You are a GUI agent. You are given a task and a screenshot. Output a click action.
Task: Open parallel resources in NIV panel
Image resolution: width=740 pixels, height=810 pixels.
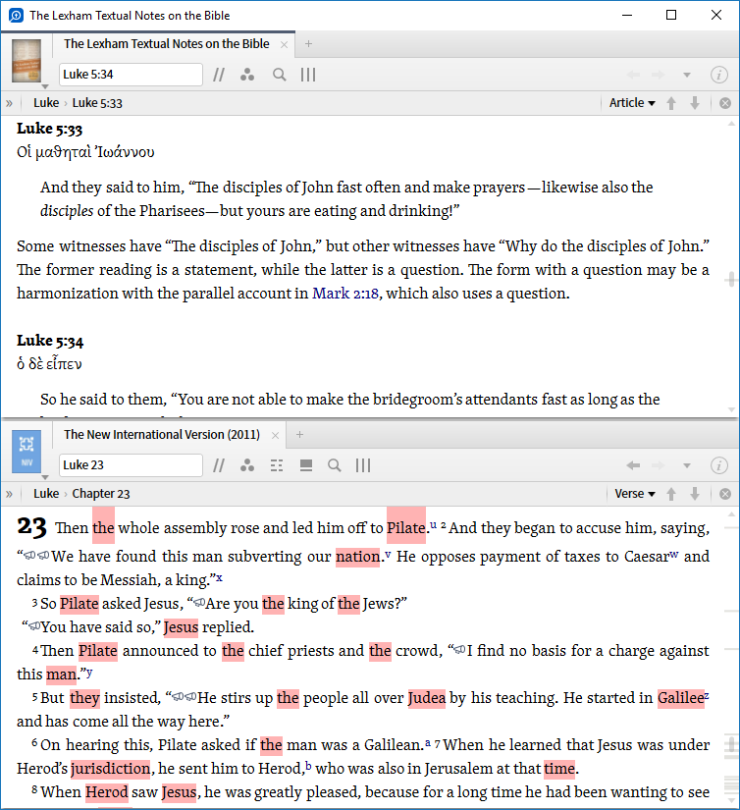tap(219, 465)
